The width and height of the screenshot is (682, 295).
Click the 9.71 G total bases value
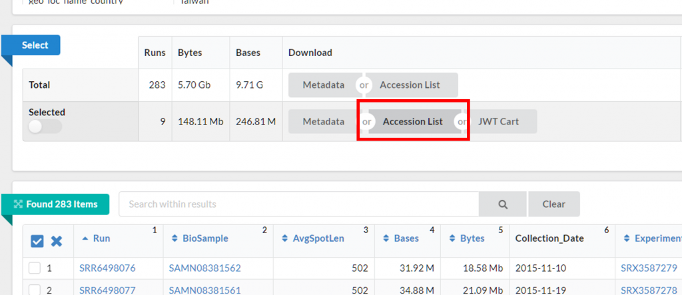click(249, 85)
